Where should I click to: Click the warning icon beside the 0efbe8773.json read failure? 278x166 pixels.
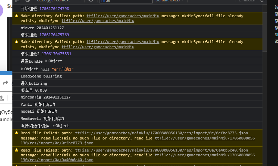[x=16, y=133]
